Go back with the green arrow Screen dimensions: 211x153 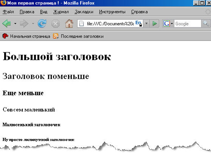click(x=7, y=24)
